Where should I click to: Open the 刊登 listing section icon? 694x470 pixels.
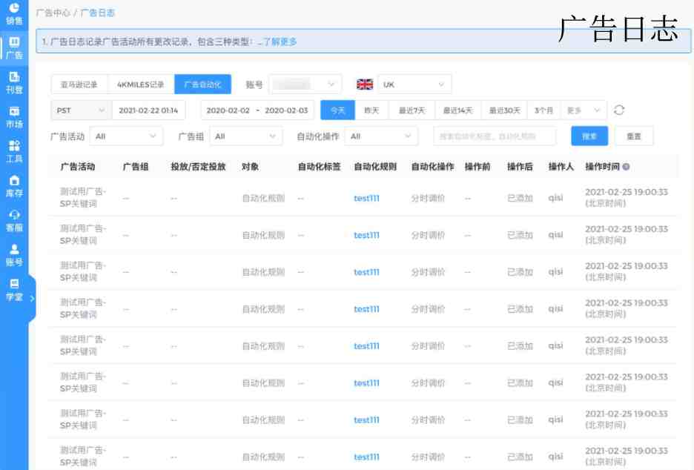(x=14, y=82)
